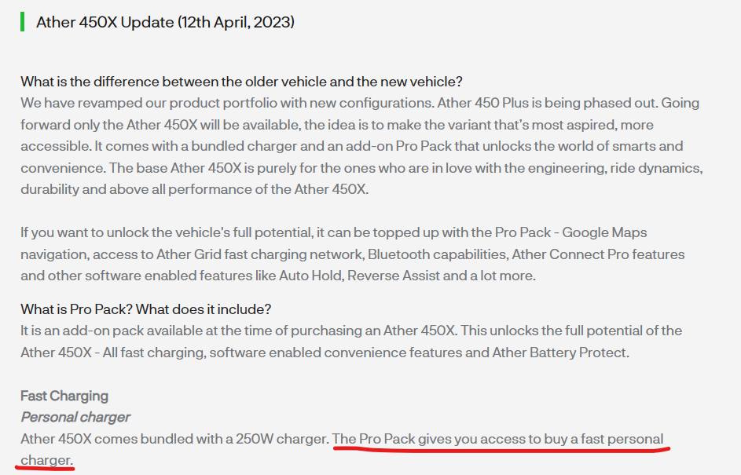
Task: Click the line starting 'It is an add-on pack available'
Action: pos(351,331)
